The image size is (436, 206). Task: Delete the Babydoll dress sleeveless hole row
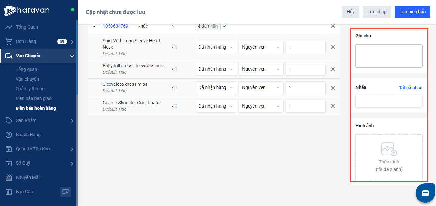[333, 69]
